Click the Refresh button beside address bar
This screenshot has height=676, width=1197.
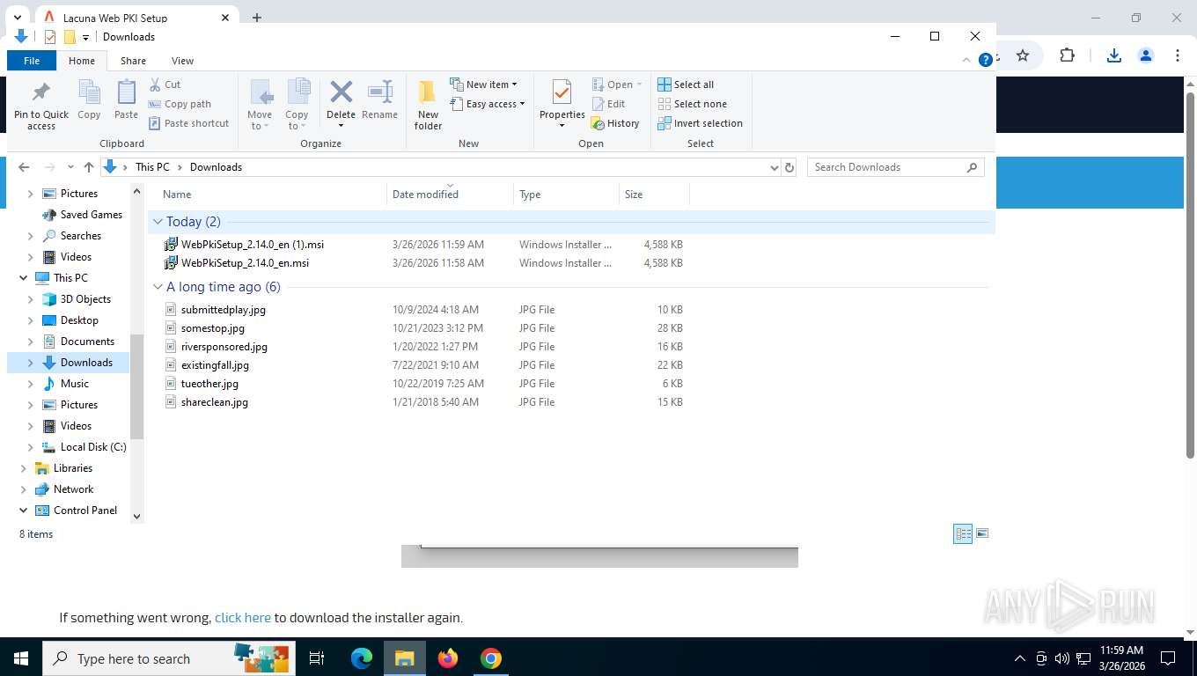[789, 167]
